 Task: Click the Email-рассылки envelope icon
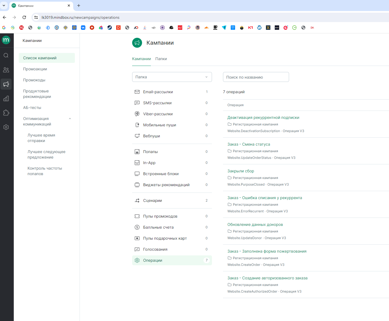(x=137, y=92)
